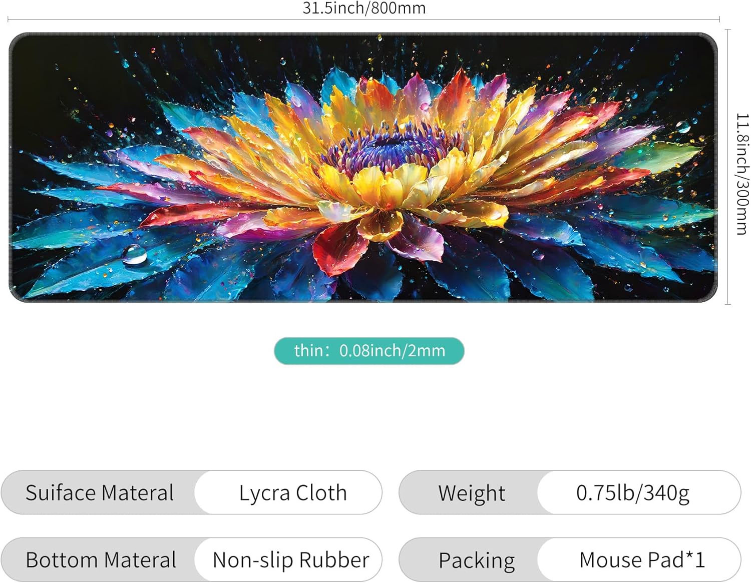751x583 pixels.
Task: Select the Weight label
Action: (472, 493)
